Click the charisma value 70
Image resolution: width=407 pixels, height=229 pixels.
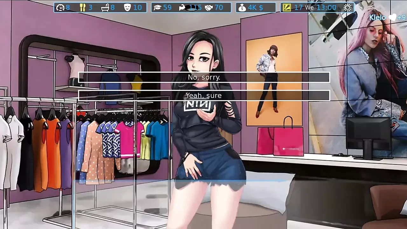(x=219, y=7)
